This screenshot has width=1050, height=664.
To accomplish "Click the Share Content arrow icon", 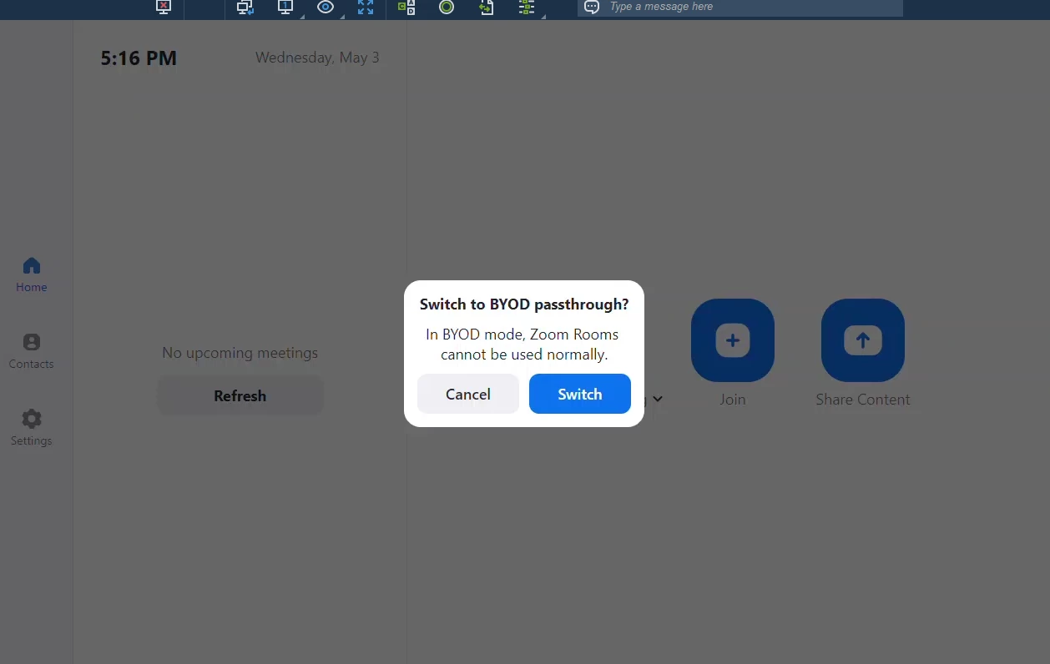I will pyautogui.click(x=863, y=340).
